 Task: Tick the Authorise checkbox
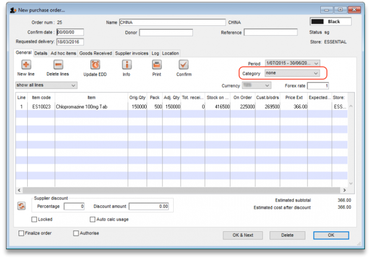click(x=76, y=233)
